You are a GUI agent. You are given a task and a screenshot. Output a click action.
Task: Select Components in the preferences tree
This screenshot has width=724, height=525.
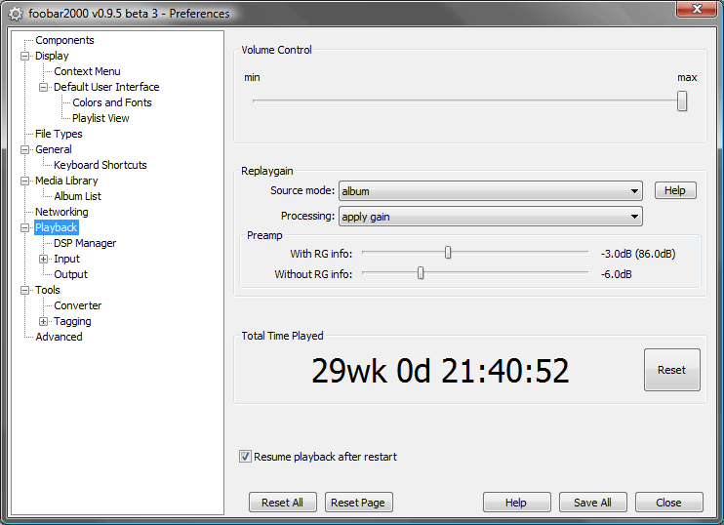pos(64,40)
